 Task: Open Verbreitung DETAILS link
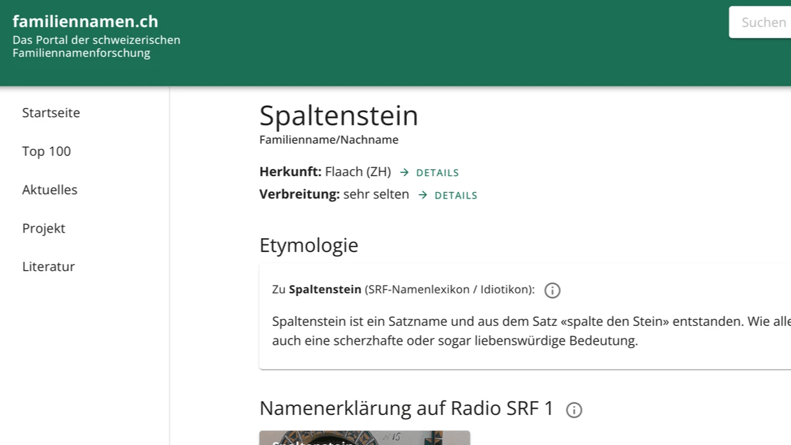tap(448, 195)
